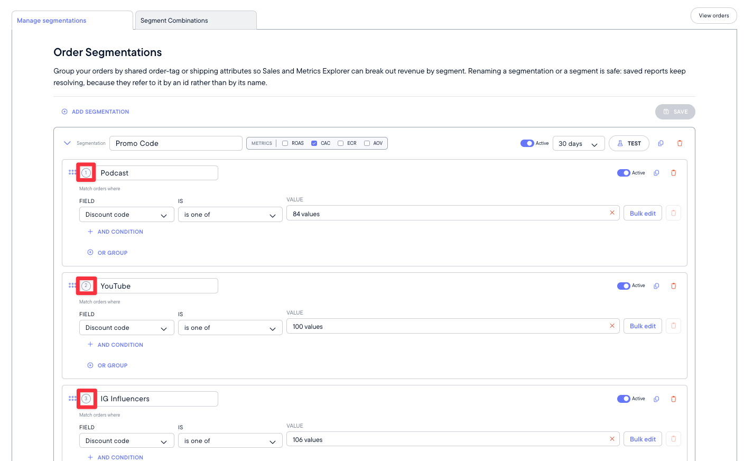Add an OR group to Podcast

107,253
